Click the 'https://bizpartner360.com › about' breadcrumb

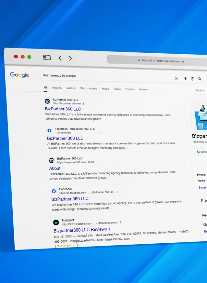click(x=76, y=162)
